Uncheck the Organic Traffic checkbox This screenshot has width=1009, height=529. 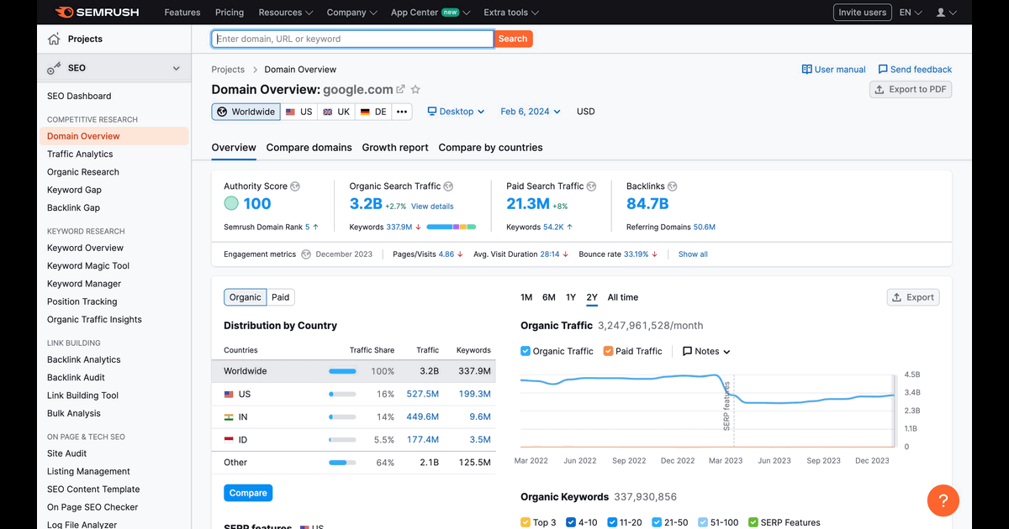526,351
